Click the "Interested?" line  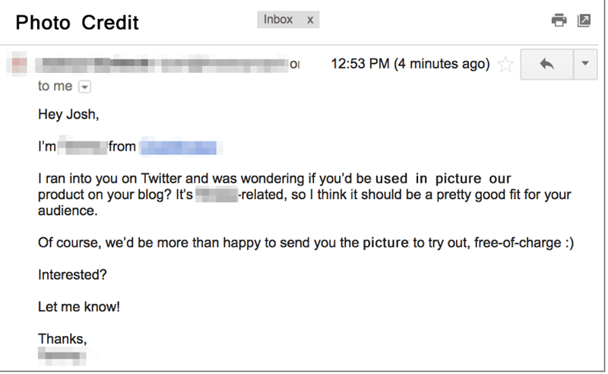[x=71, y=275]
